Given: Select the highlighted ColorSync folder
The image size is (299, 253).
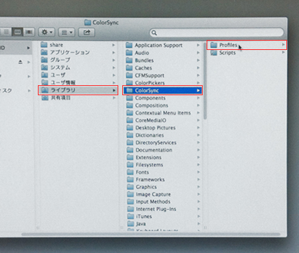Looking at the screenshot, I should (163, 91).
